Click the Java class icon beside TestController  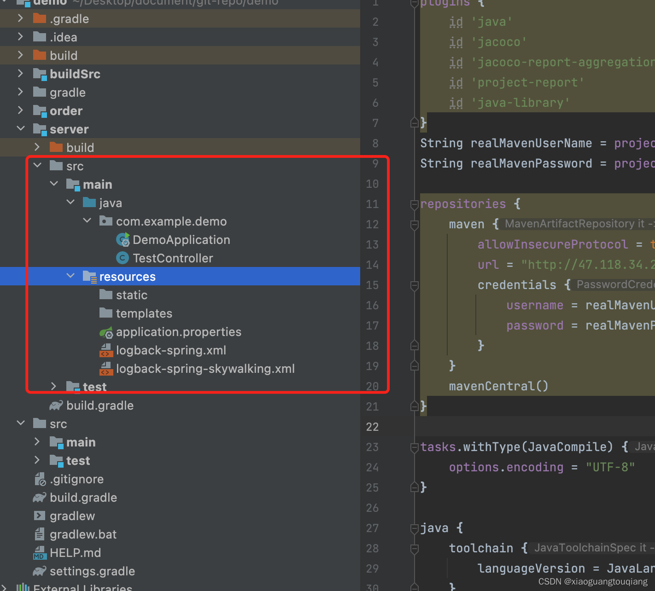pos(122,258)
